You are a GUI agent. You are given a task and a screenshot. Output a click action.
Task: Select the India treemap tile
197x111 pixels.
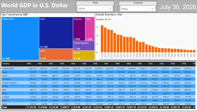point(90,29)
